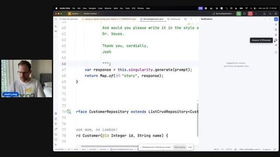Screen dimensions: 280x157
Task: Click the Hide link in the sharing bar
Action: [190, 147]
